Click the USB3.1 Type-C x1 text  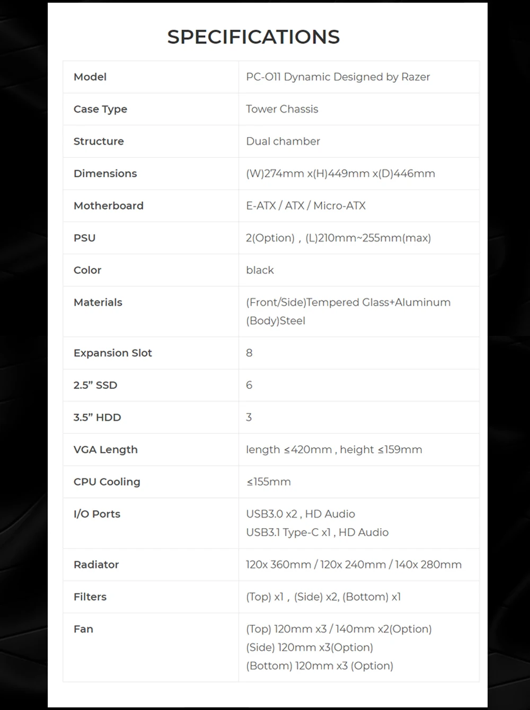pos(289,532)
